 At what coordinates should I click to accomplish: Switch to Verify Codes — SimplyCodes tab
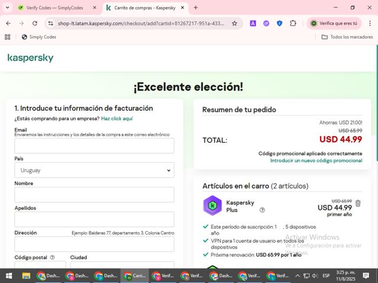click(x=54, y=8)
